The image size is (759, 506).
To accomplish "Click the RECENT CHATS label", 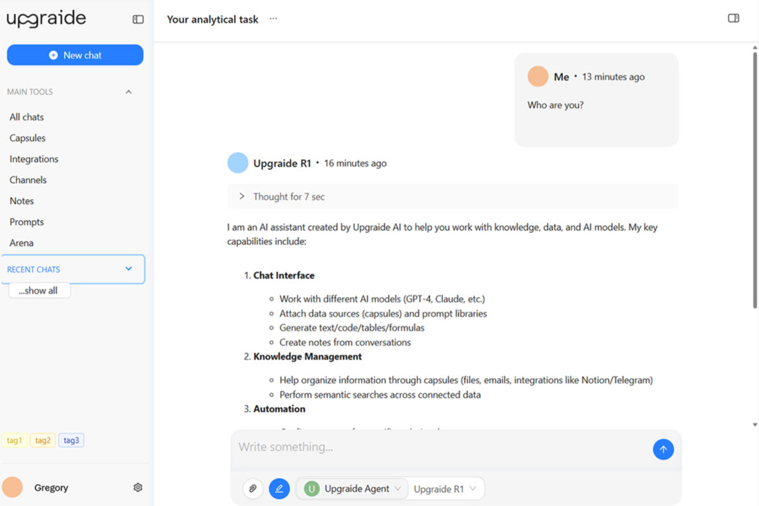I will point(34,269).
